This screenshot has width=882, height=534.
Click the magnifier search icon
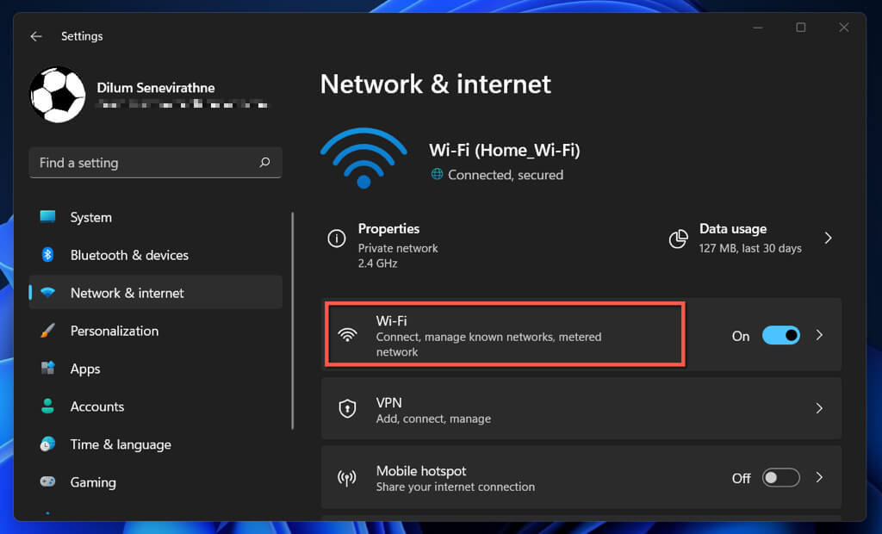click(264, 163)
